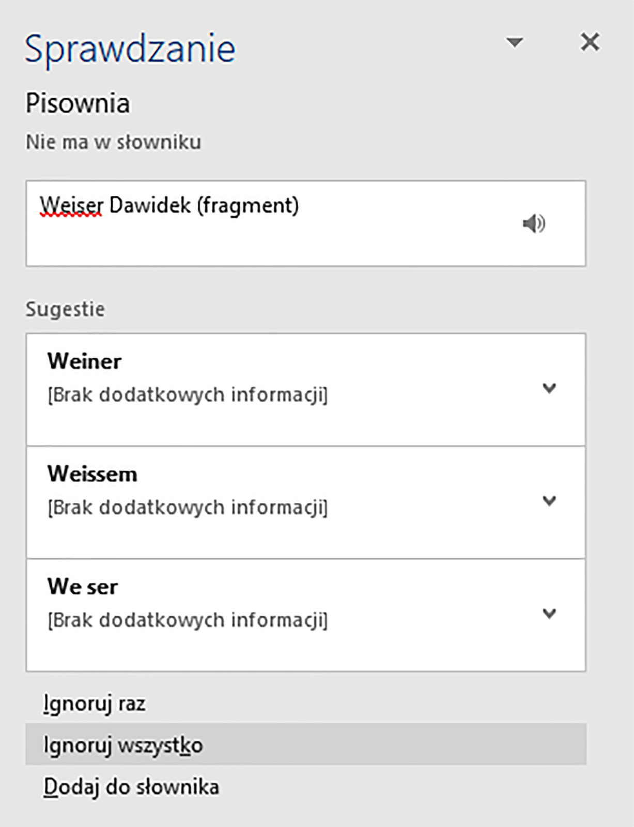Screen dimensions: 634x827
Task: Choose Ignoruj wszystko
Action: click(306, 744)
